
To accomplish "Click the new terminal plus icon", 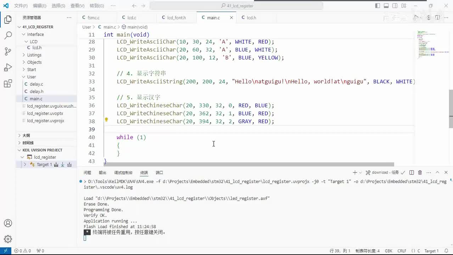I will [355, 172].
